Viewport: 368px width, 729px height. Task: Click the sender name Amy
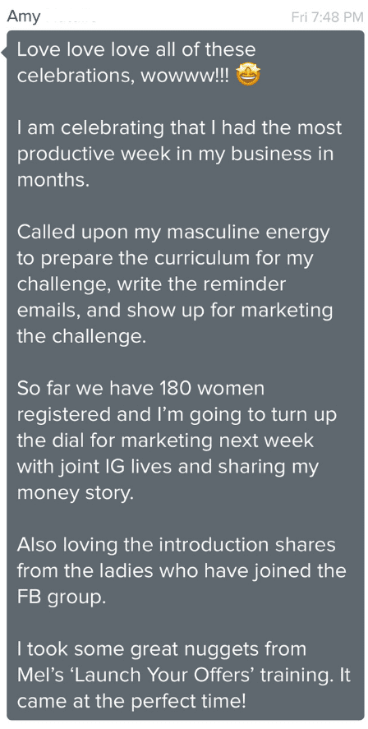point(24,17)
